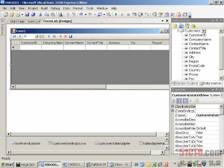This screenshot has width=224, height=168.
Task: Open the Debug menu
Action: pyautogui.click(x=55, y=8)
